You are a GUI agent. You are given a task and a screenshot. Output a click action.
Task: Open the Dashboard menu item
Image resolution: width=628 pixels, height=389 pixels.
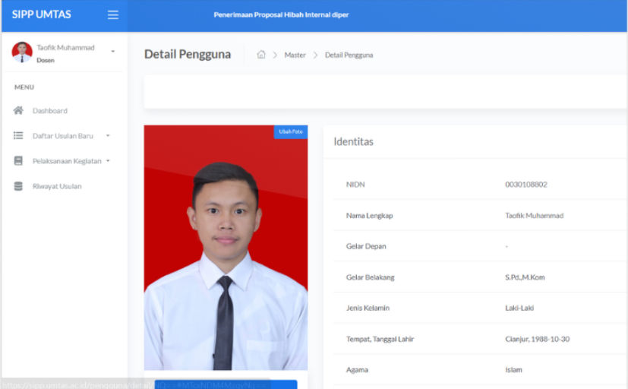point(49,111)
